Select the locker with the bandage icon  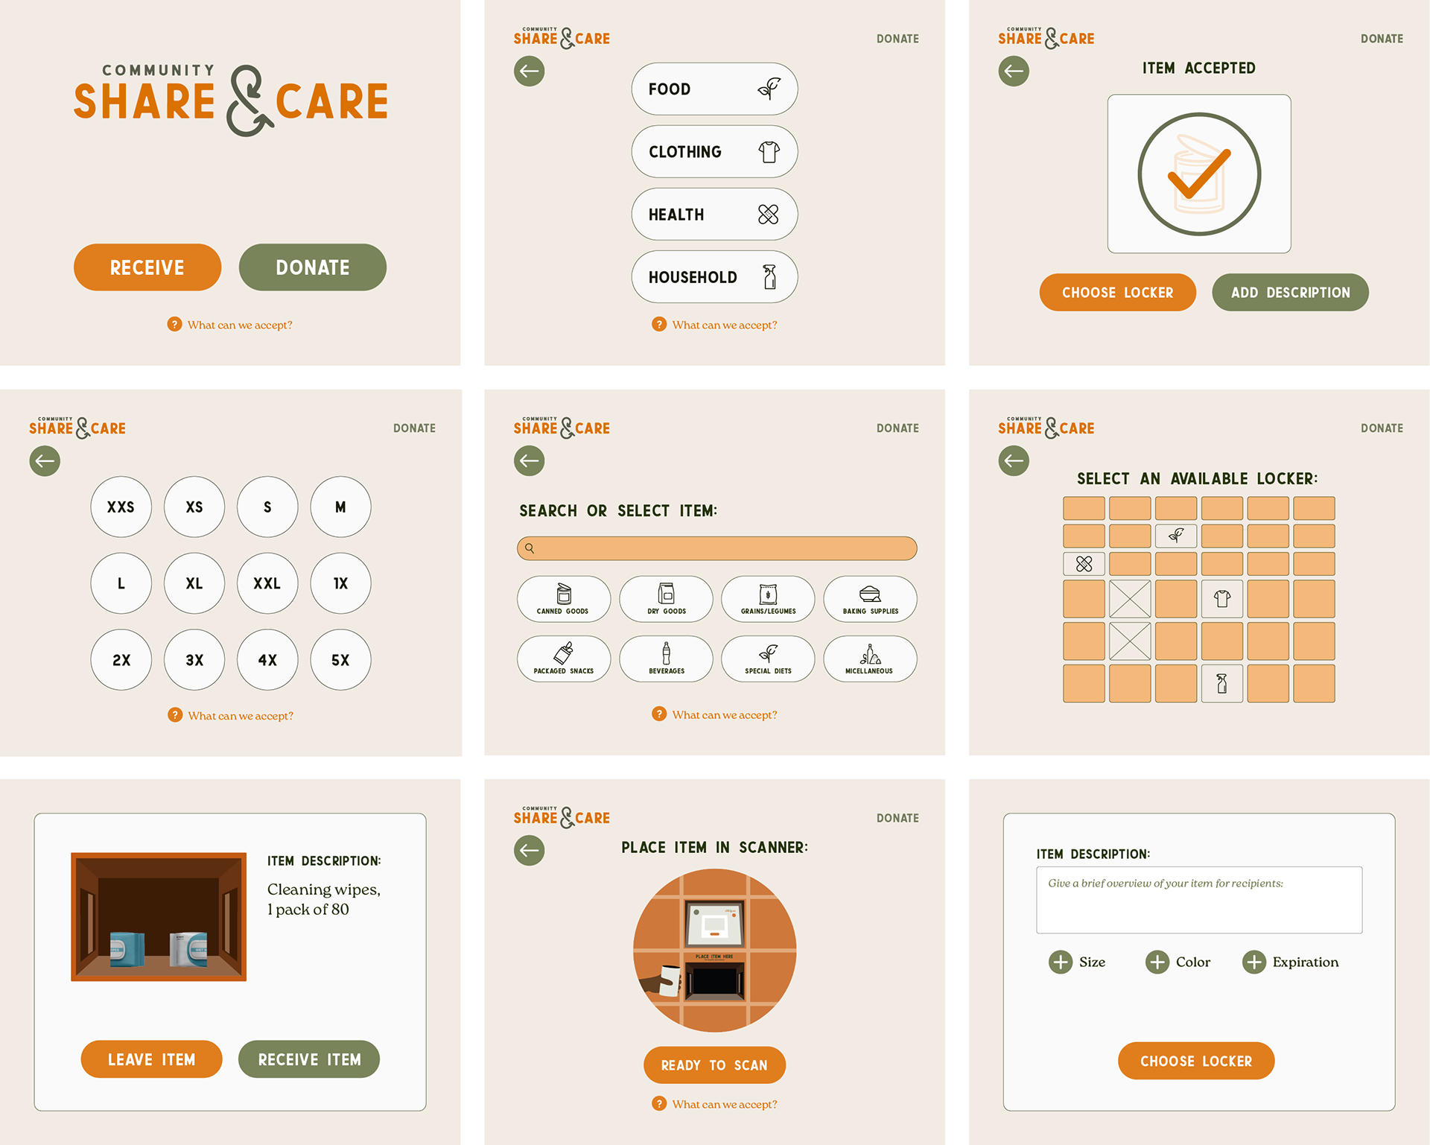pos(1084,564)
